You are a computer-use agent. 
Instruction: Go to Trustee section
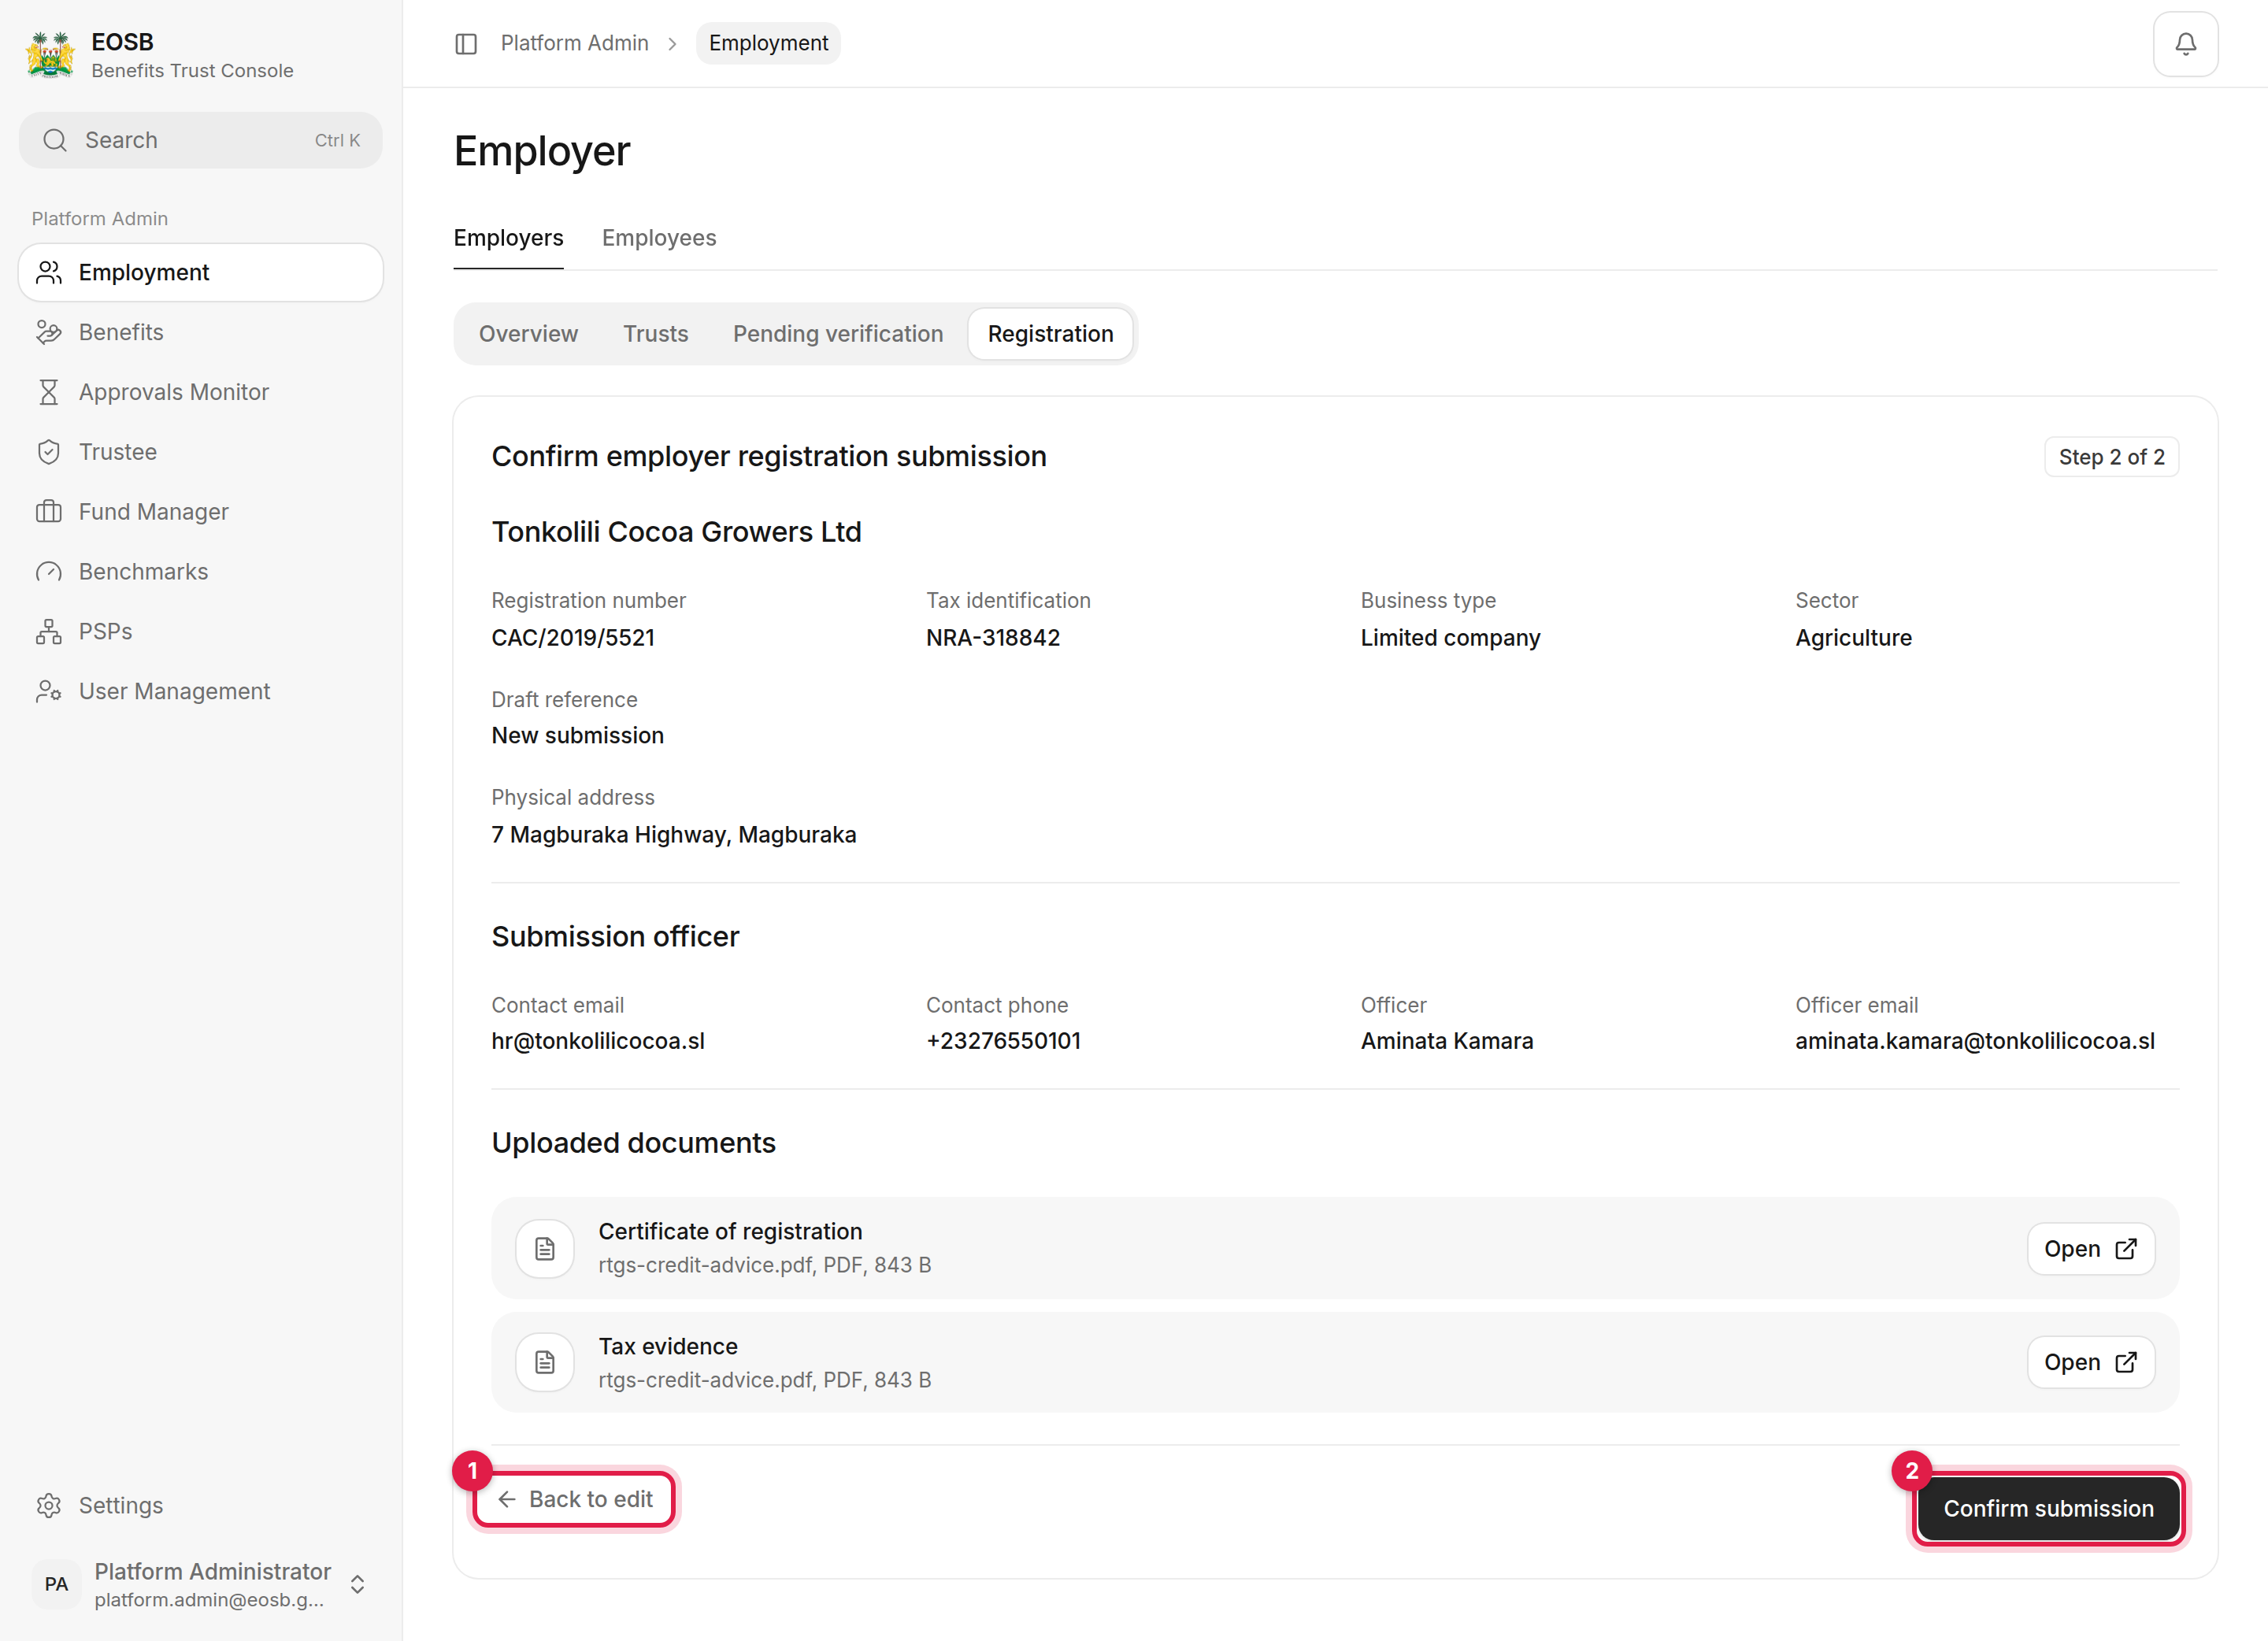coord(200,452)
